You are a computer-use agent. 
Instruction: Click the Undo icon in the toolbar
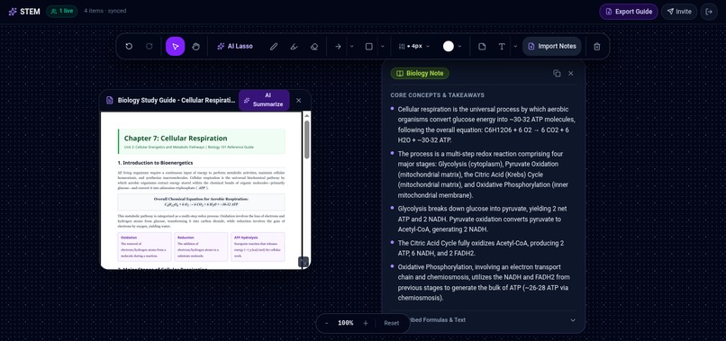tap(129, 46)
